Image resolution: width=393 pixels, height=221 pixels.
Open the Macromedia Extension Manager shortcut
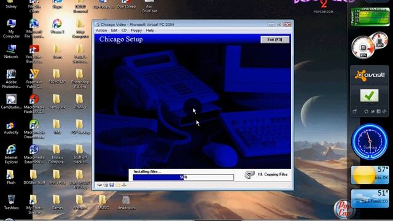coord(34,154)
